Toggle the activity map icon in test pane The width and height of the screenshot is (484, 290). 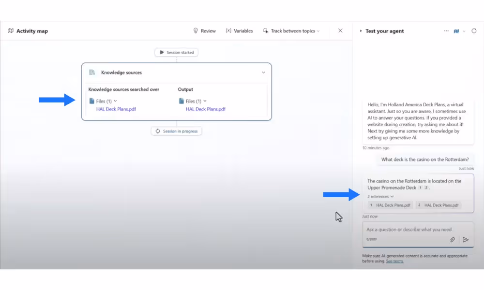pos(456,31)
